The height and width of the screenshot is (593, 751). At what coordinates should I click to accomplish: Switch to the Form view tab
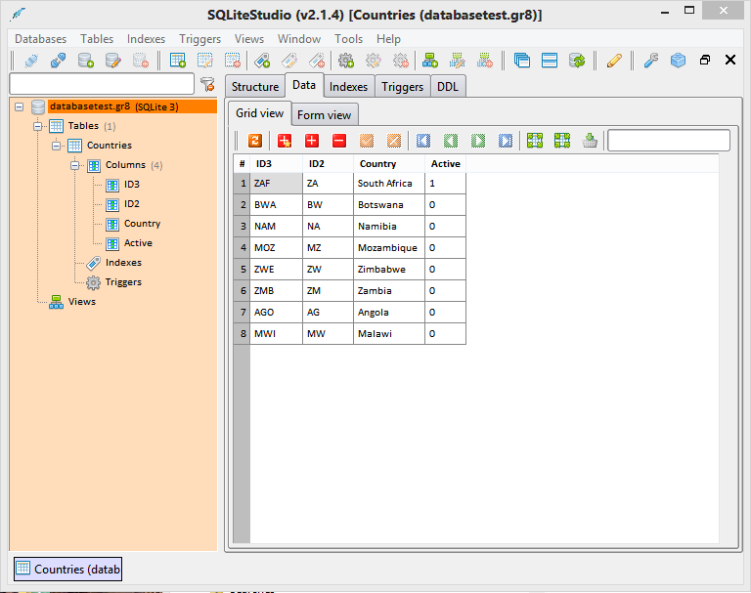click(x=324, y=114)
